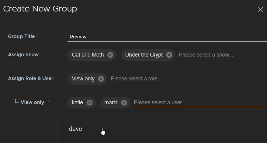Click the Cat and Moth chip label
The image size is (267, 143).
point(88,55)
